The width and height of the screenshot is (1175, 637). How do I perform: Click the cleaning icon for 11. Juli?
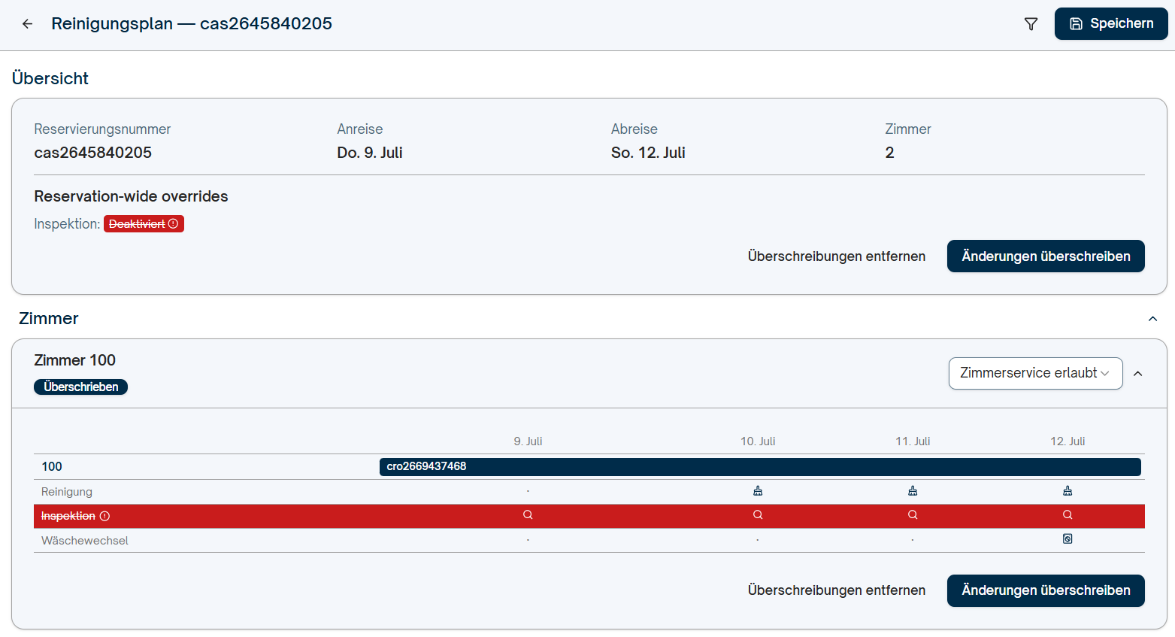(913, 491)
